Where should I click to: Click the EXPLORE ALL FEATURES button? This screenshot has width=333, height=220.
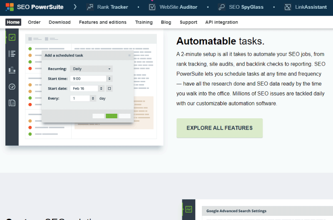(220, 128)
